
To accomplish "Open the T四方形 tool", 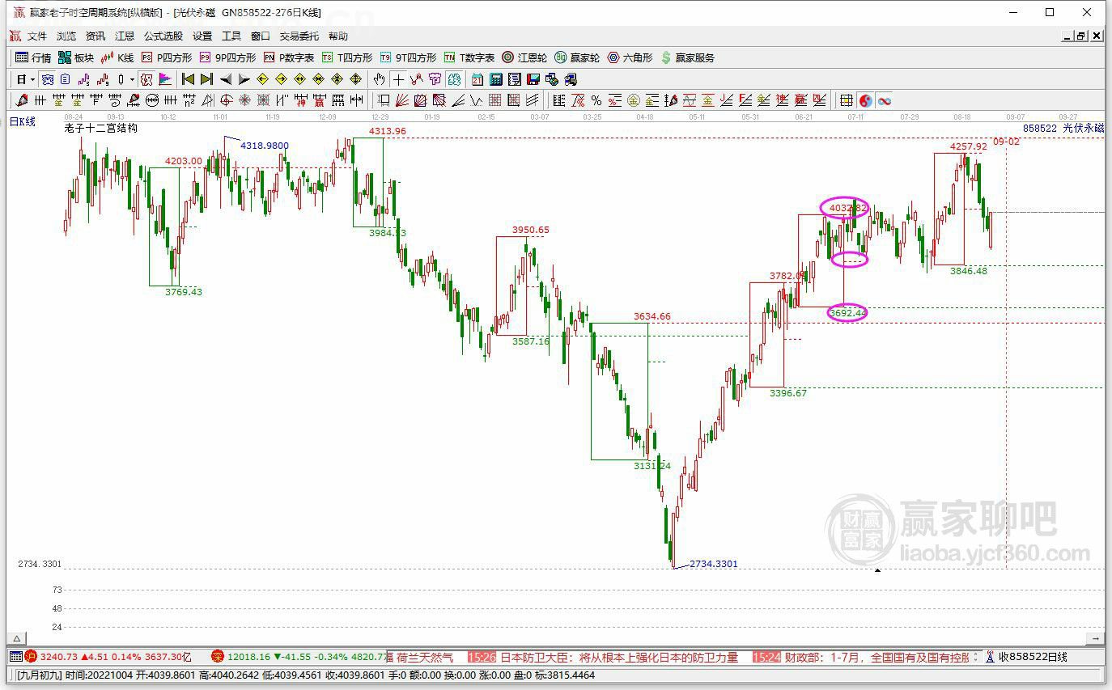I will pyautogui.click(x=347, y=57).
